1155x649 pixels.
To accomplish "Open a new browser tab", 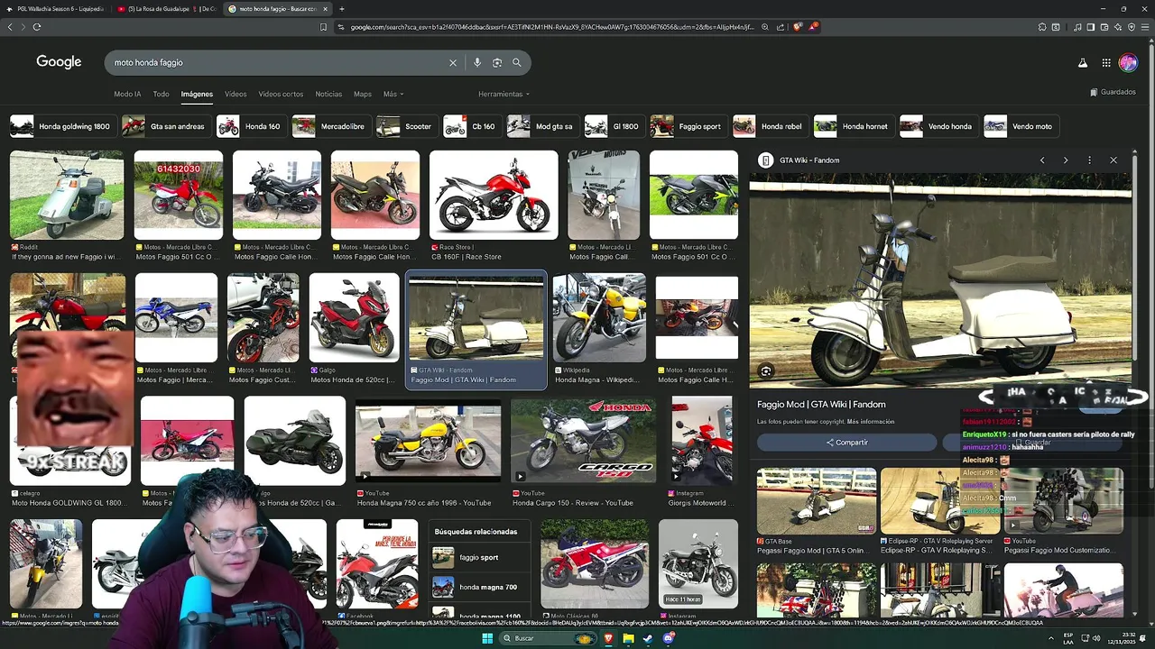I will (x=341, y=9).
